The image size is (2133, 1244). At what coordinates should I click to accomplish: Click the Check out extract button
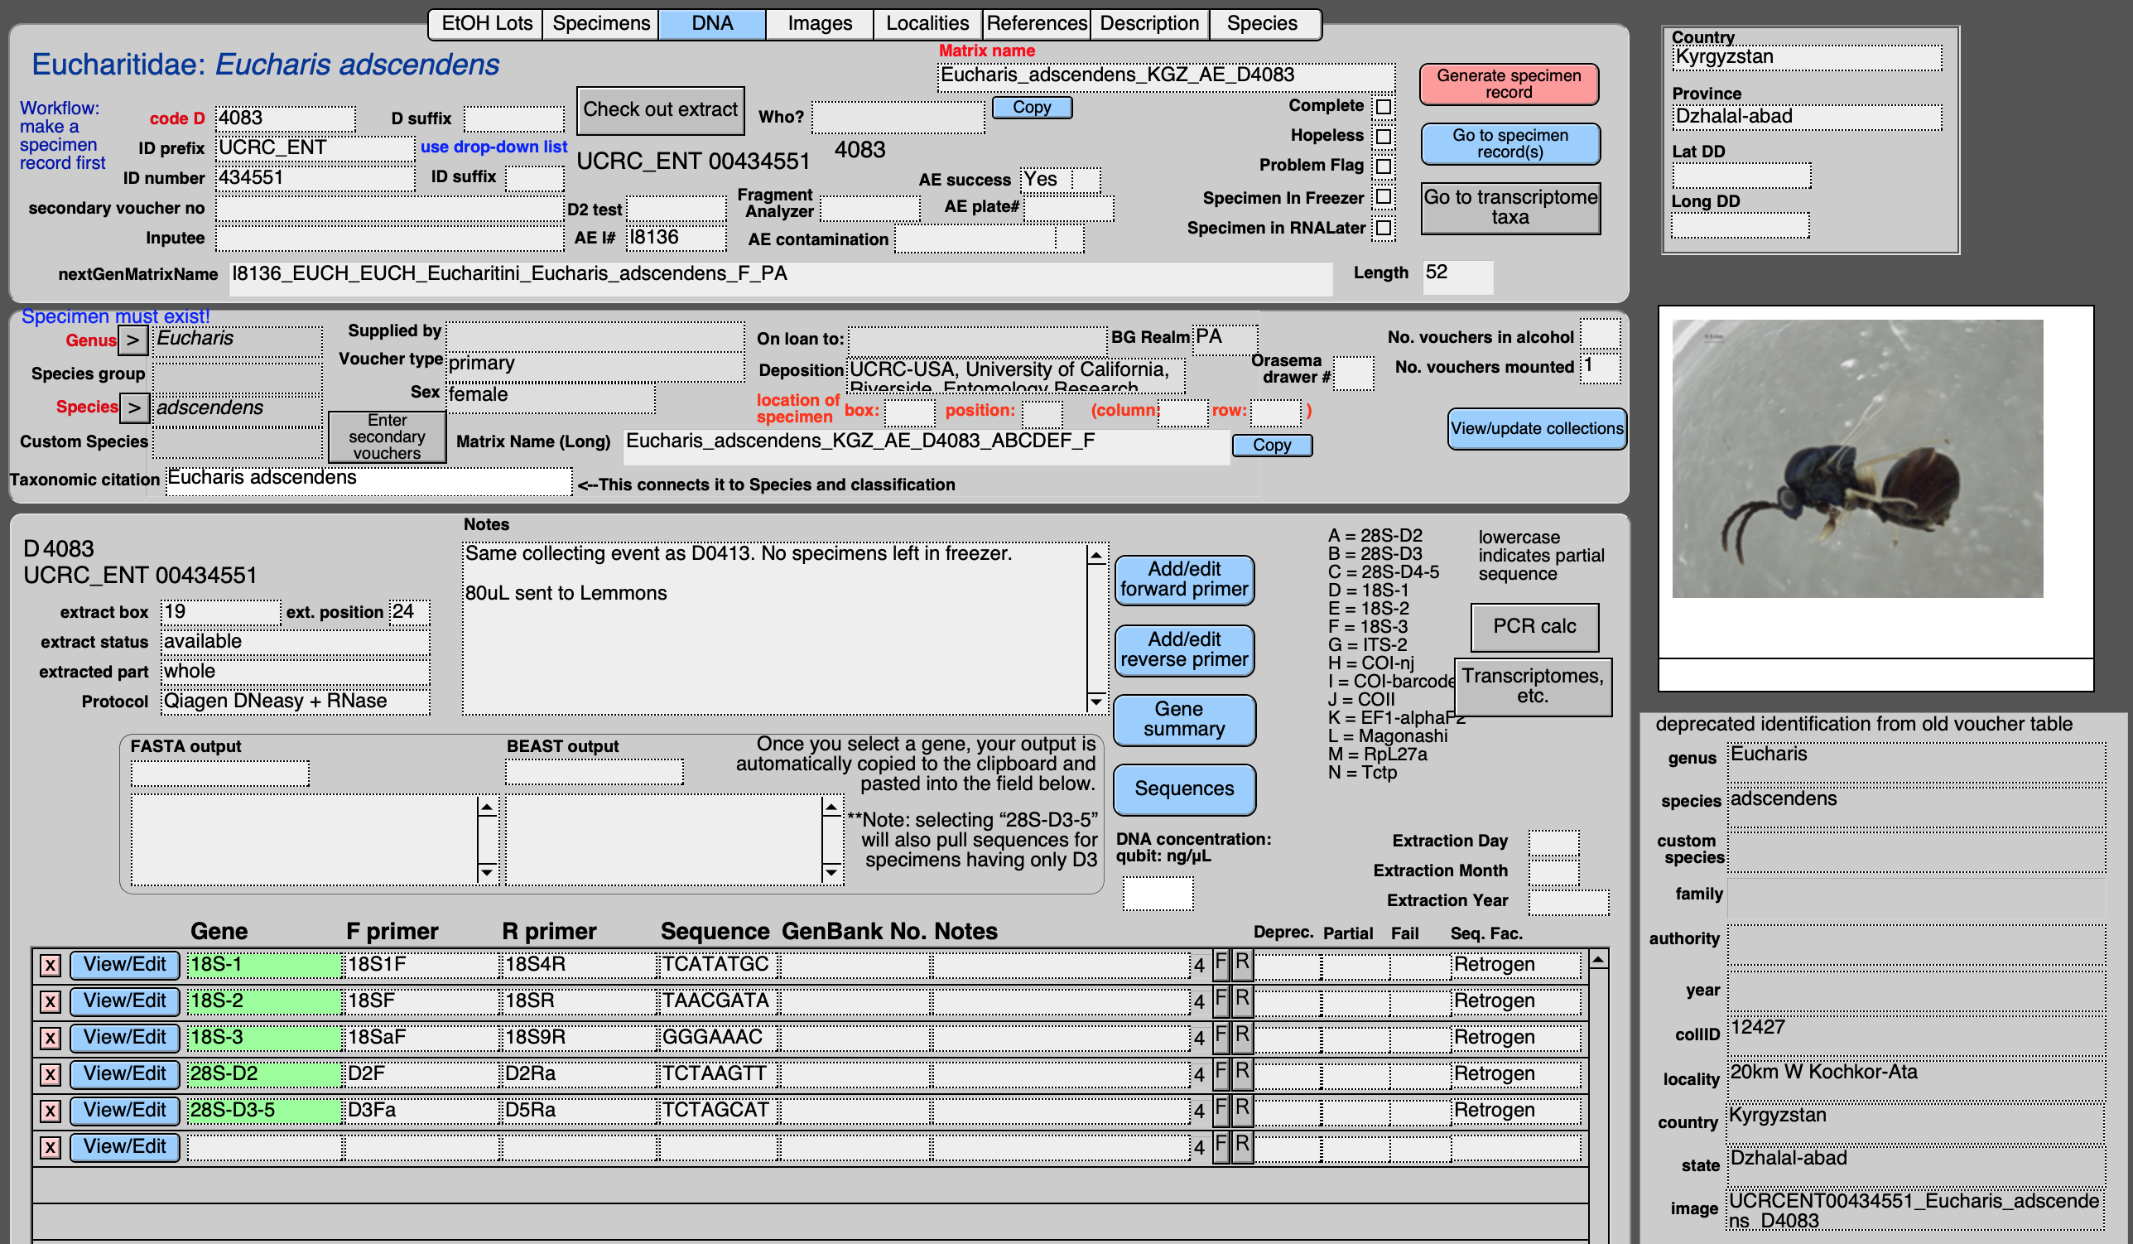tap(660, 110)
